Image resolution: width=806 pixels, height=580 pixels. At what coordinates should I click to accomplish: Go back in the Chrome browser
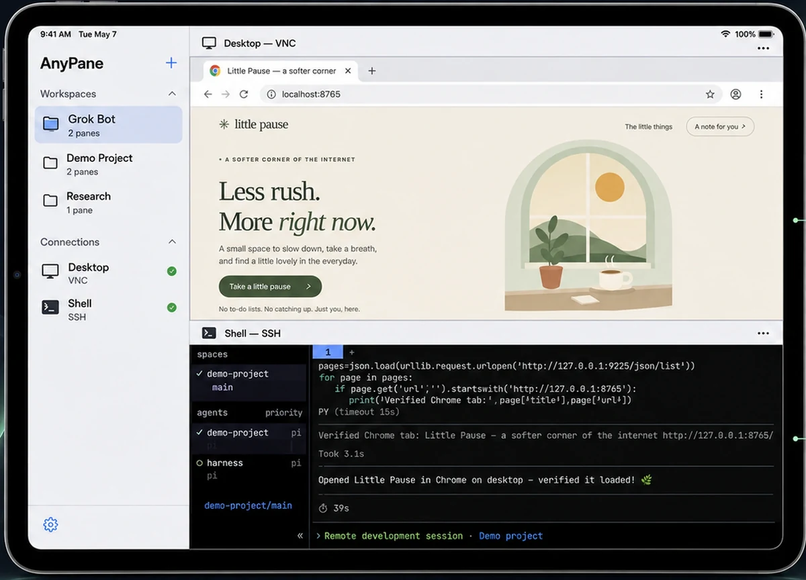pyautogui.click(x=208, y=95)
